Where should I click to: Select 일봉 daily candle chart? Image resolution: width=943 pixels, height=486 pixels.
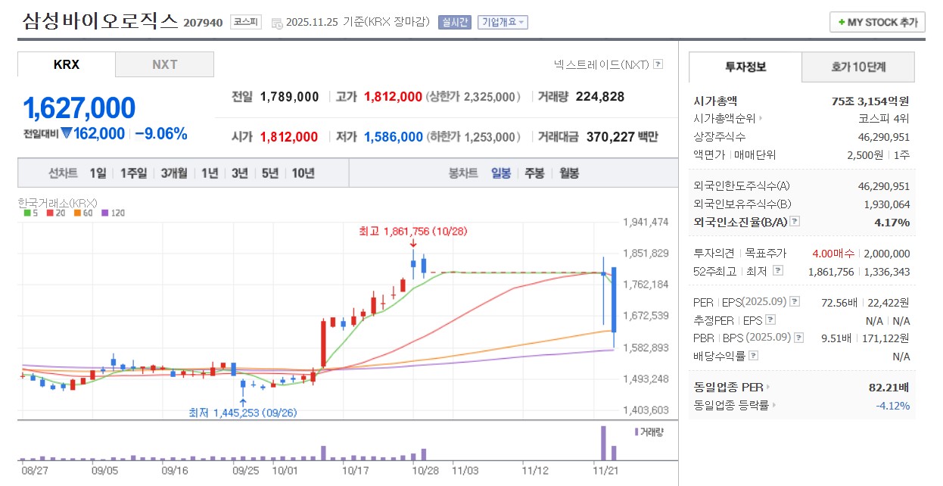(501, 173)
